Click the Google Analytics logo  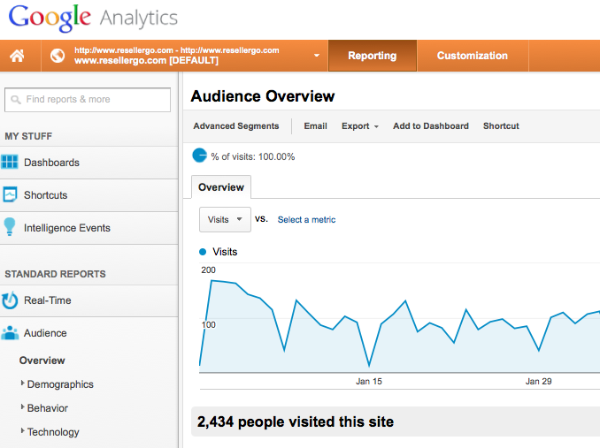click(x=94, y=18)
